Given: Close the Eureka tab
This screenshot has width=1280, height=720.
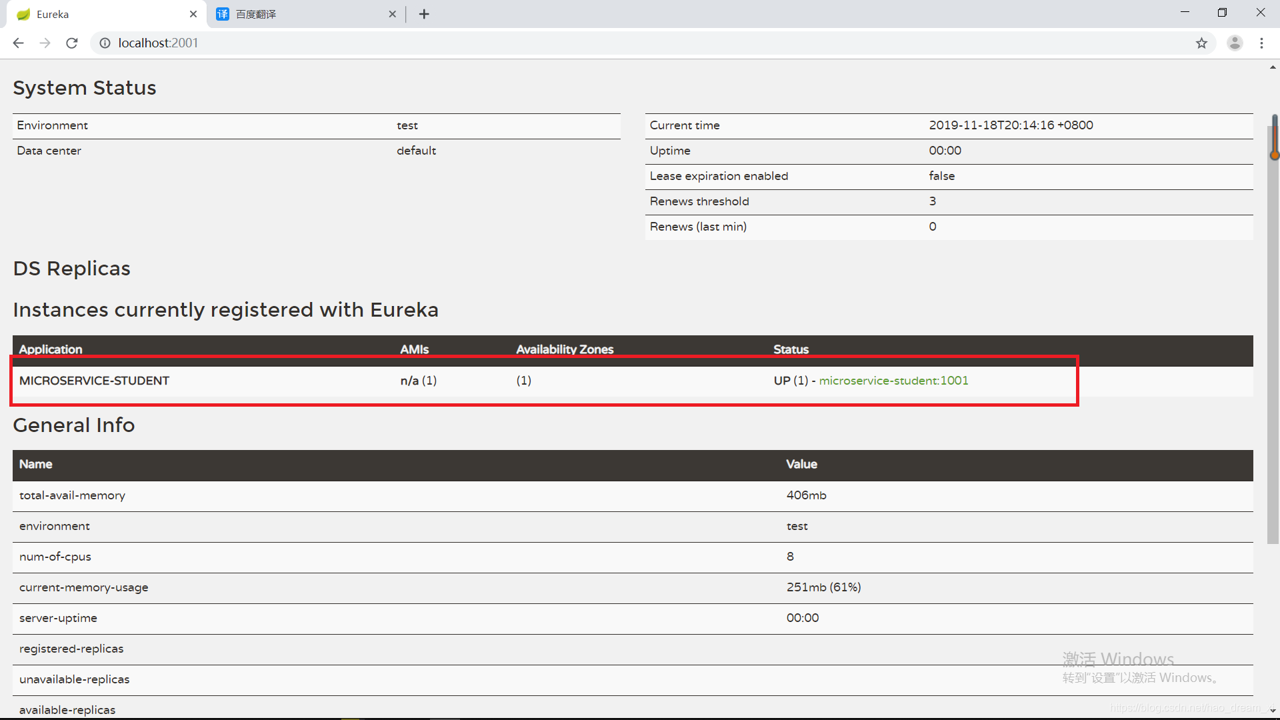Looking at the screenshot, I should 193,14.
